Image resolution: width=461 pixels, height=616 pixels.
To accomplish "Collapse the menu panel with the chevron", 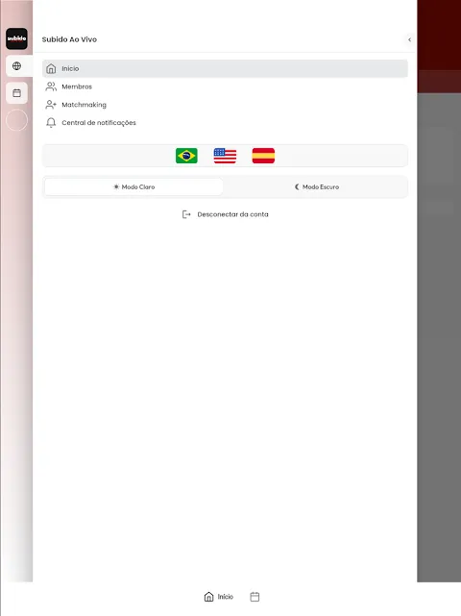I will tap(409, 39).
